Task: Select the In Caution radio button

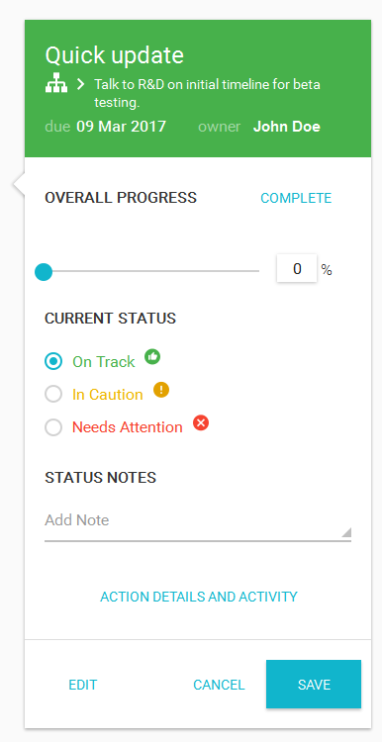Action: [x=53, y=394]
